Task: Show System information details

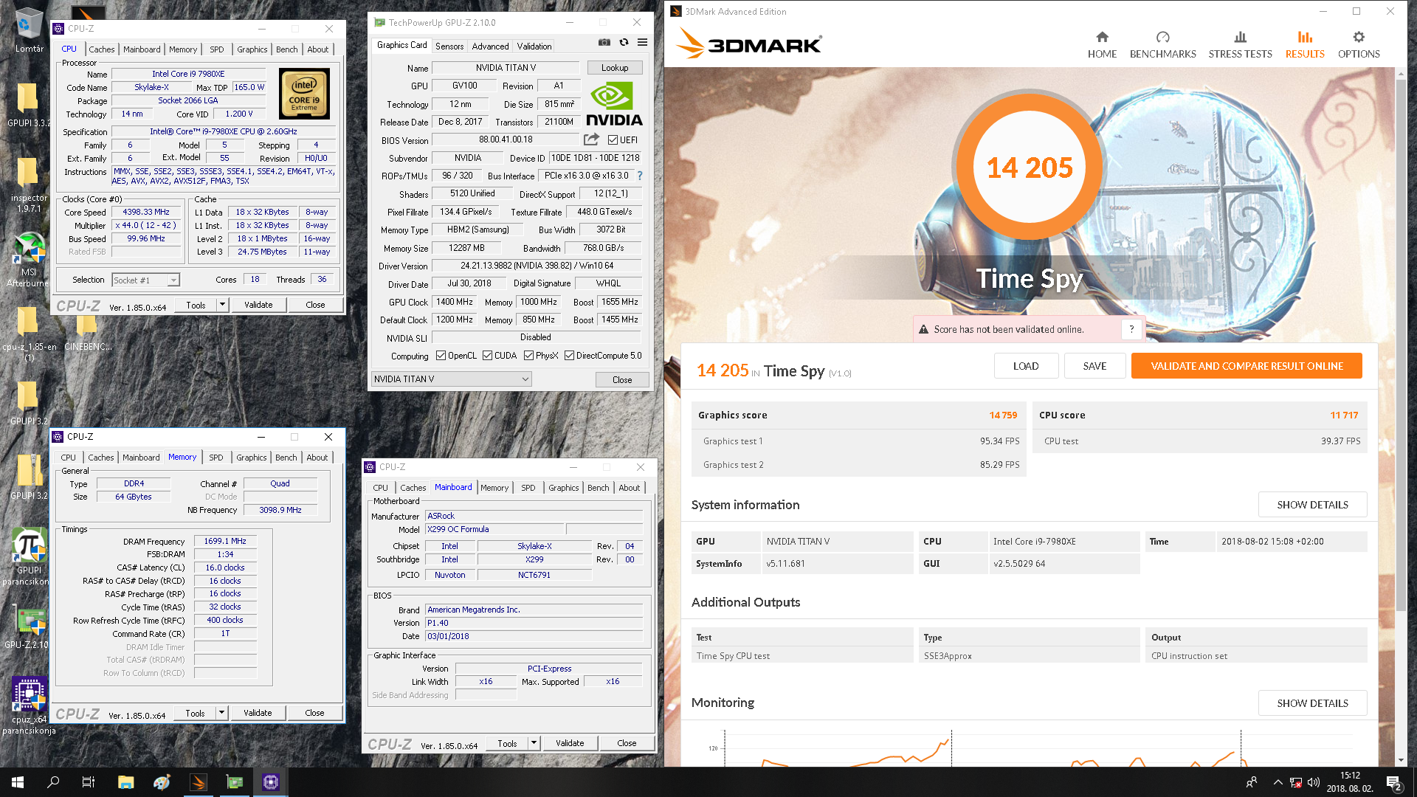Action: [x=1312, y=505]
